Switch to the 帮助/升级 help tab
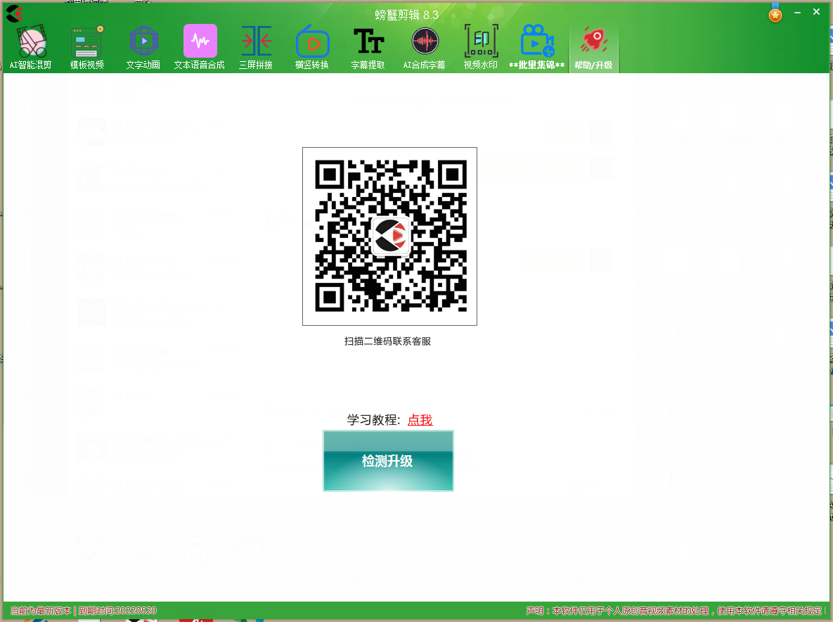 pyautogui.click(x=593, y=47)
